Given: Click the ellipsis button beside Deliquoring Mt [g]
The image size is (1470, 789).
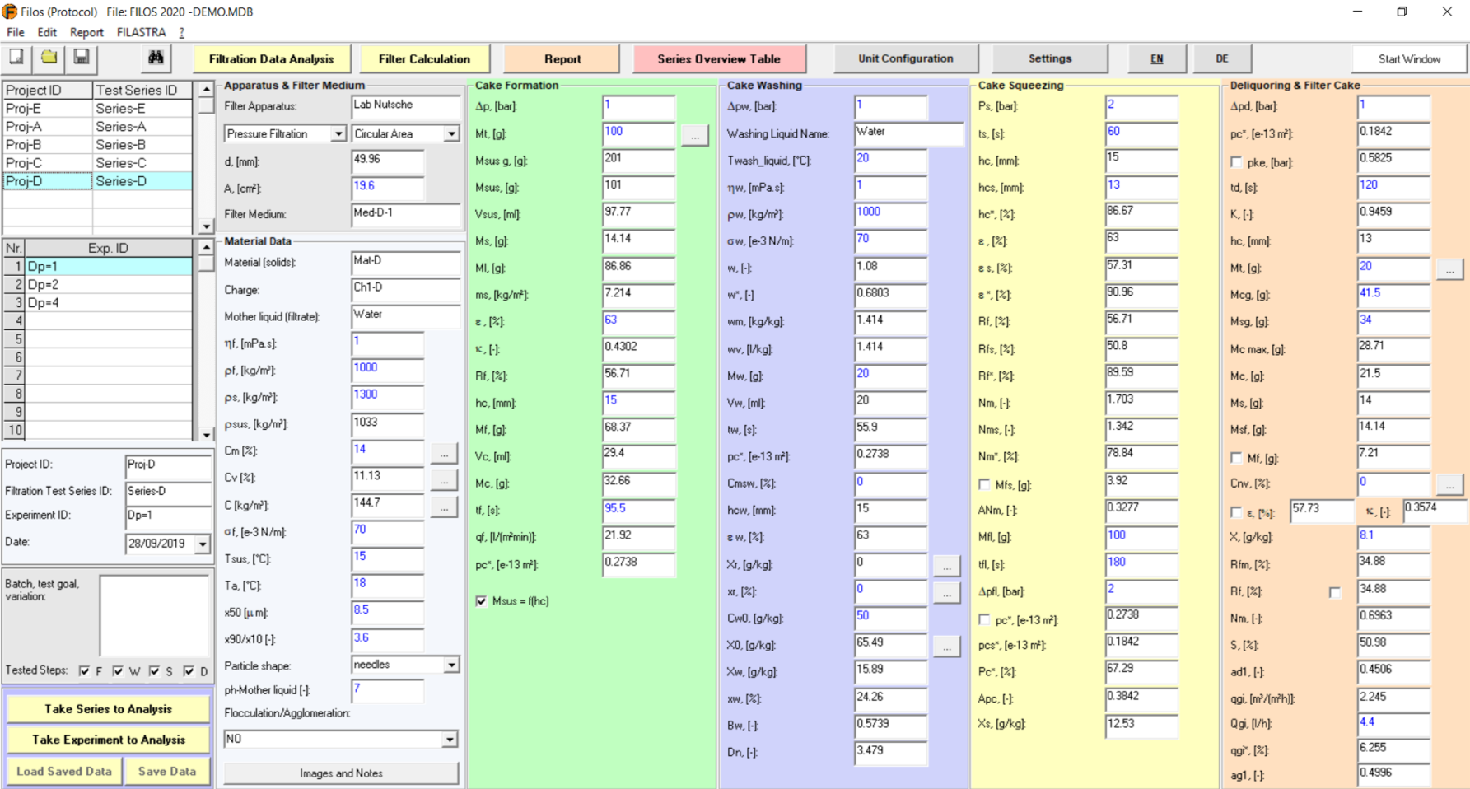Looking at the screenshot, I should click(1449, 269).
